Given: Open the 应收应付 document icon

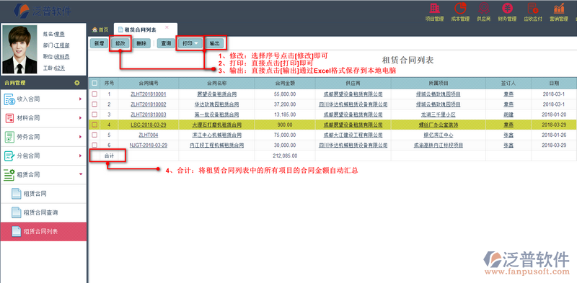Looking at the screenshot, I should pos(532,8).
